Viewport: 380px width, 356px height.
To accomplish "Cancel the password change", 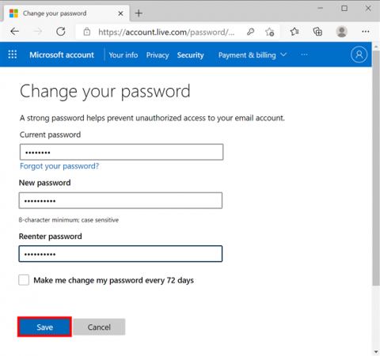I will (99, 327).
